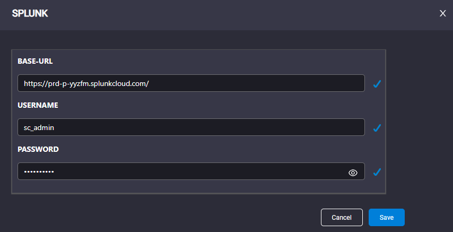This screenshot has width=453, height=232.
Task: Click the SPLUNK dialog title
Action: pyautogui.click(x=30, y=14)
